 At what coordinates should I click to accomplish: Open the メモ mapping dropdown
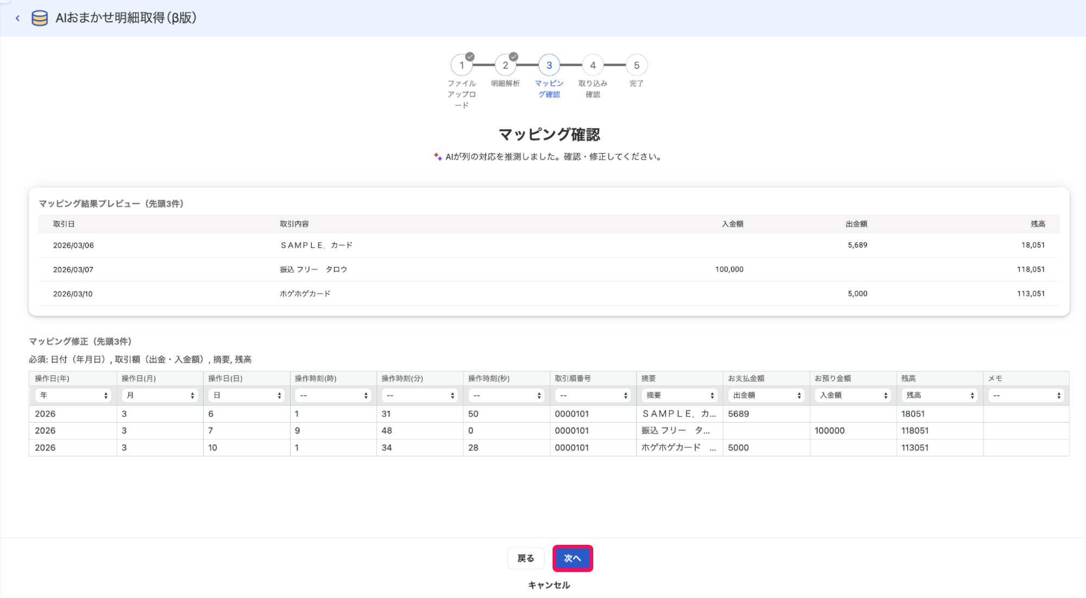point(1026,395)
